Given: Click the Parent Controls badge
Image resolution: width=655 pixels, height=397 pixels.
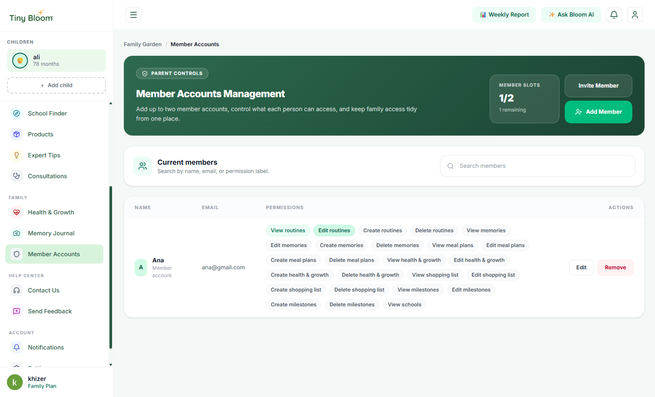Looking at the screenshot, I should point(172,74).
